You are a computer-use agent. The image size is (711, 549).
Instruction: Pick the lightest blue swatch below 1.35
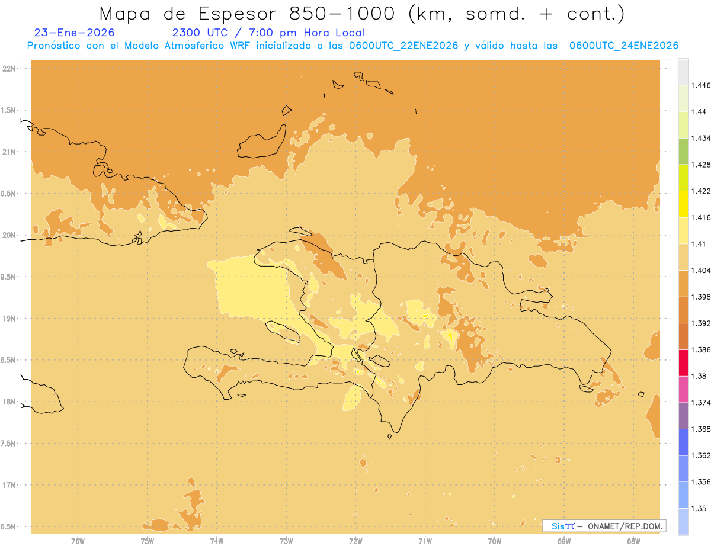pos(683,522)
